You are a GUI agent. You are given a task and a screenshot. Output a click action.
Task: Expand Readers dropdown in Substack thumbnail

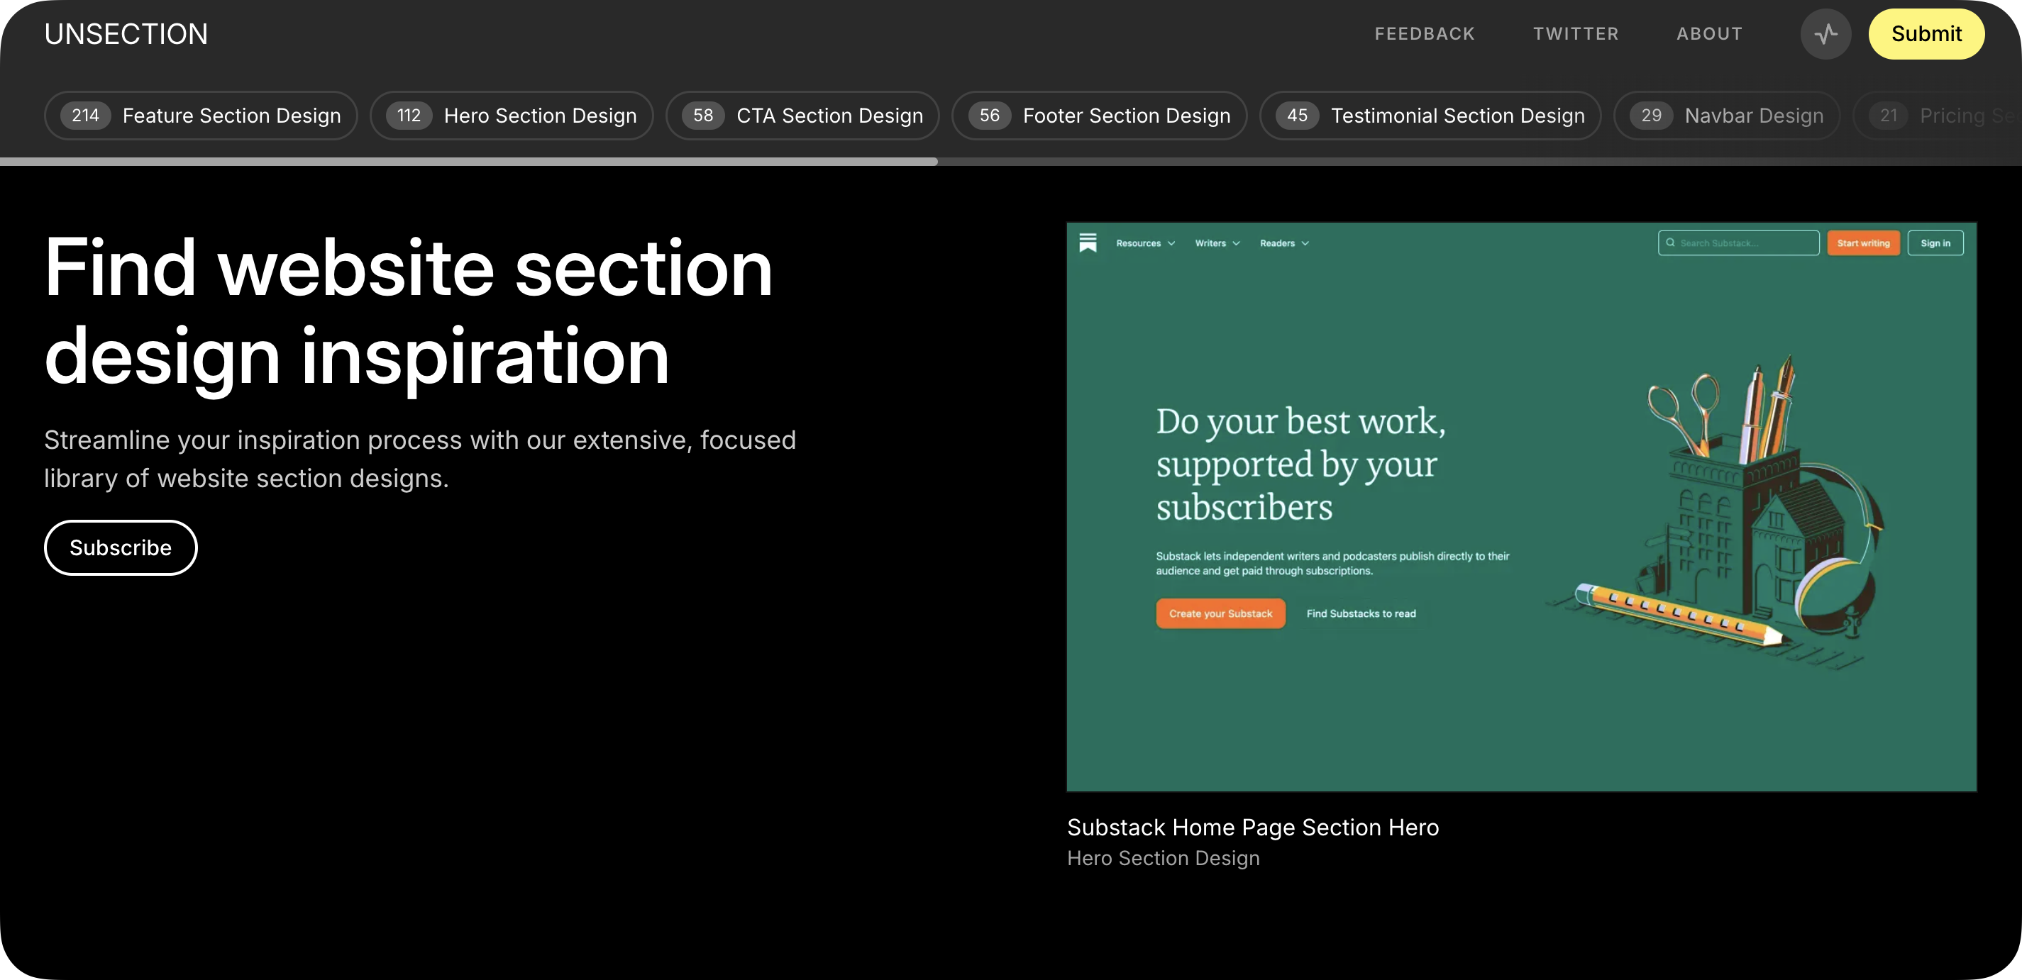(1283, 243)
